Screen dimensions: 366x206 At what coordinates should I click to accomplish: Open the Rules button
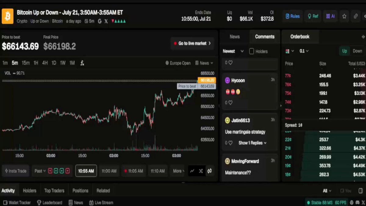coord(292,16)
